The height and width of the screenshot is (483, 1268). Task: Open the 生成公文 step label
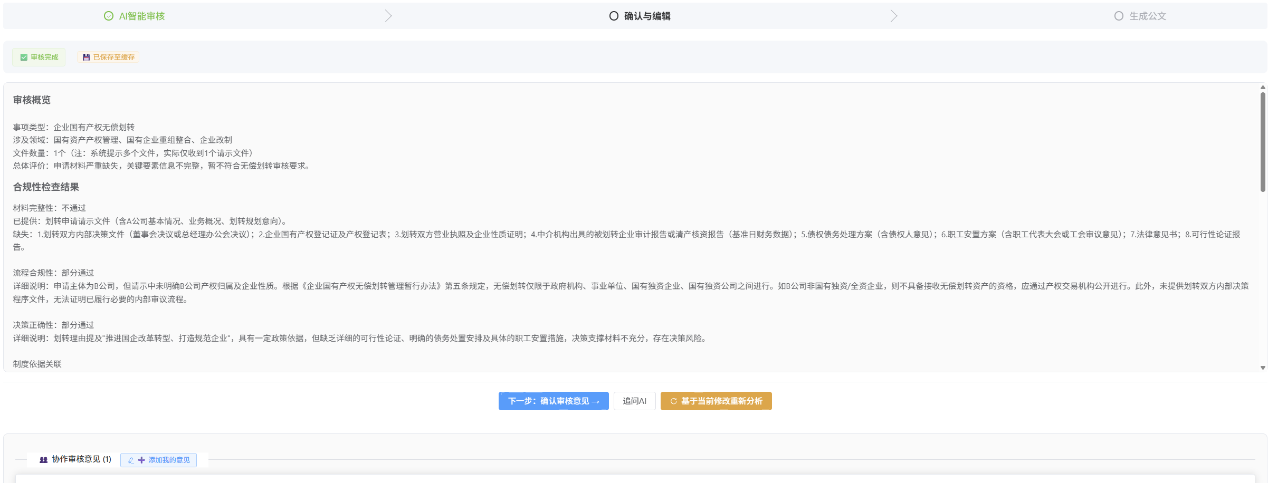(1148, 16)
